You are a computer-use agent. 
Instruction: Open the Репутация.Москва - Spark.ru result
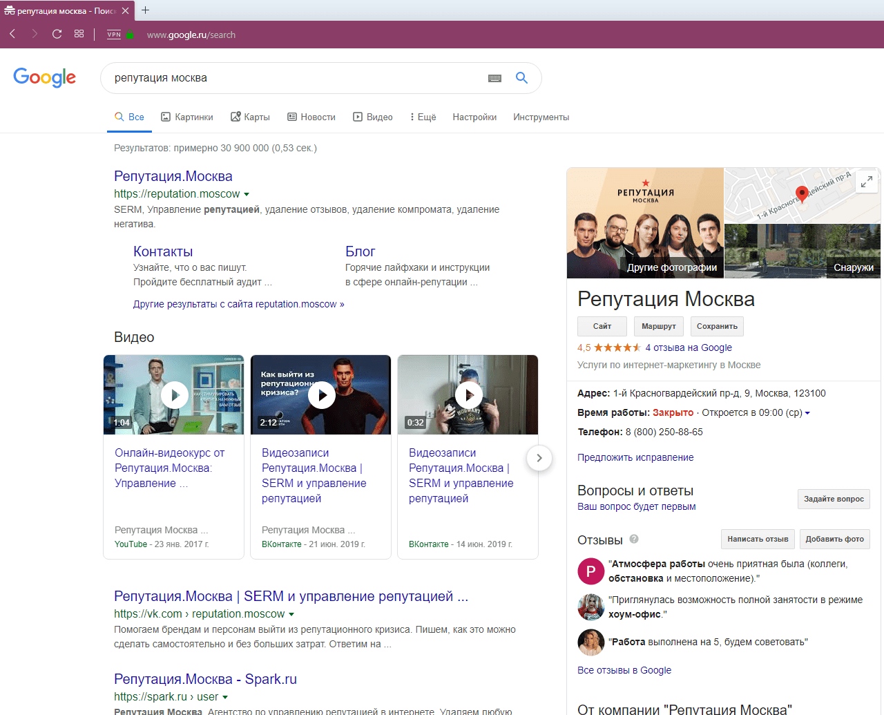[205, 679]
